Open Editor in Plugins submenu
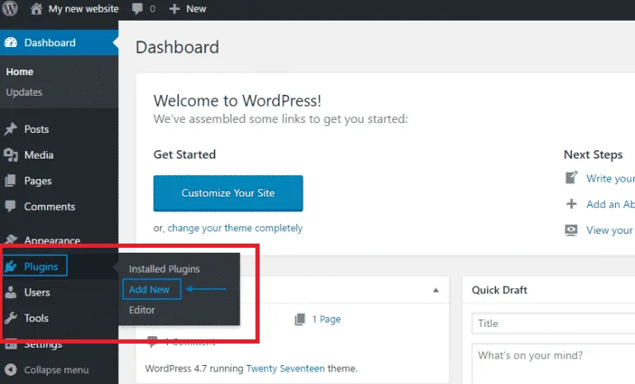Screen dimensions: 635x384 tap(141, 310)
